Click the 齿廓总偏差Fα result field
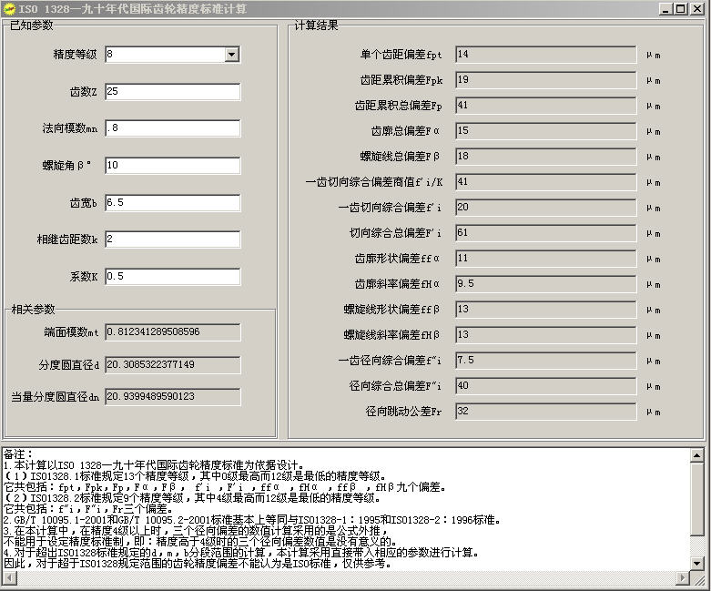 (x=546, y=131)
